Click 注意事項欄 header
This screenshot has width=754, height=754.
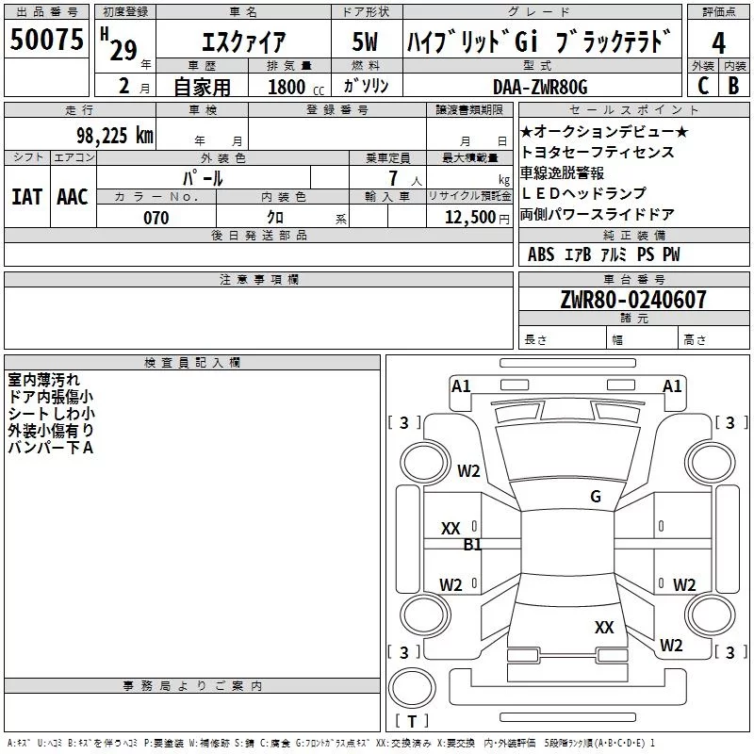pyautogui.click(x=258, y=279)
